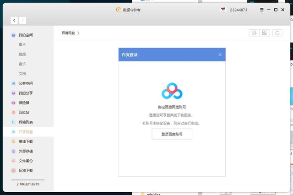Open the hamburger menu in title bar
Image resolution: width=293 pixels, height=195 pixels.
[262, 10]
